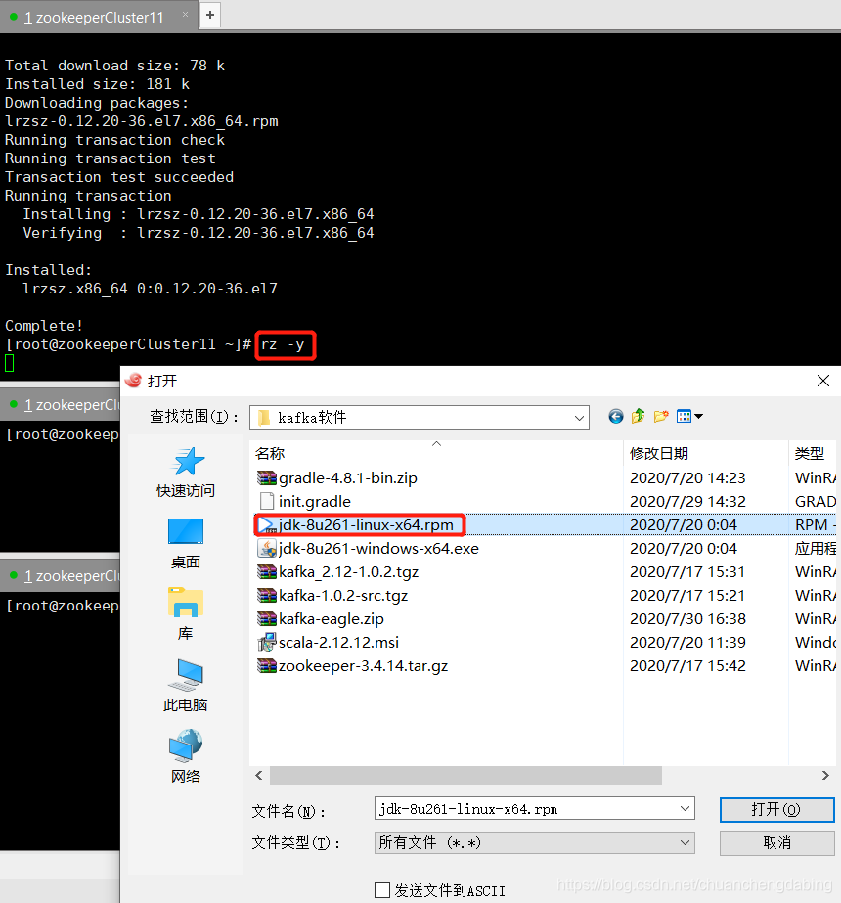The image size is (841, 903).
Task: Select the kafka_2.12-1.0.2.tgz archive icon
Action: [x=267, y=572]
